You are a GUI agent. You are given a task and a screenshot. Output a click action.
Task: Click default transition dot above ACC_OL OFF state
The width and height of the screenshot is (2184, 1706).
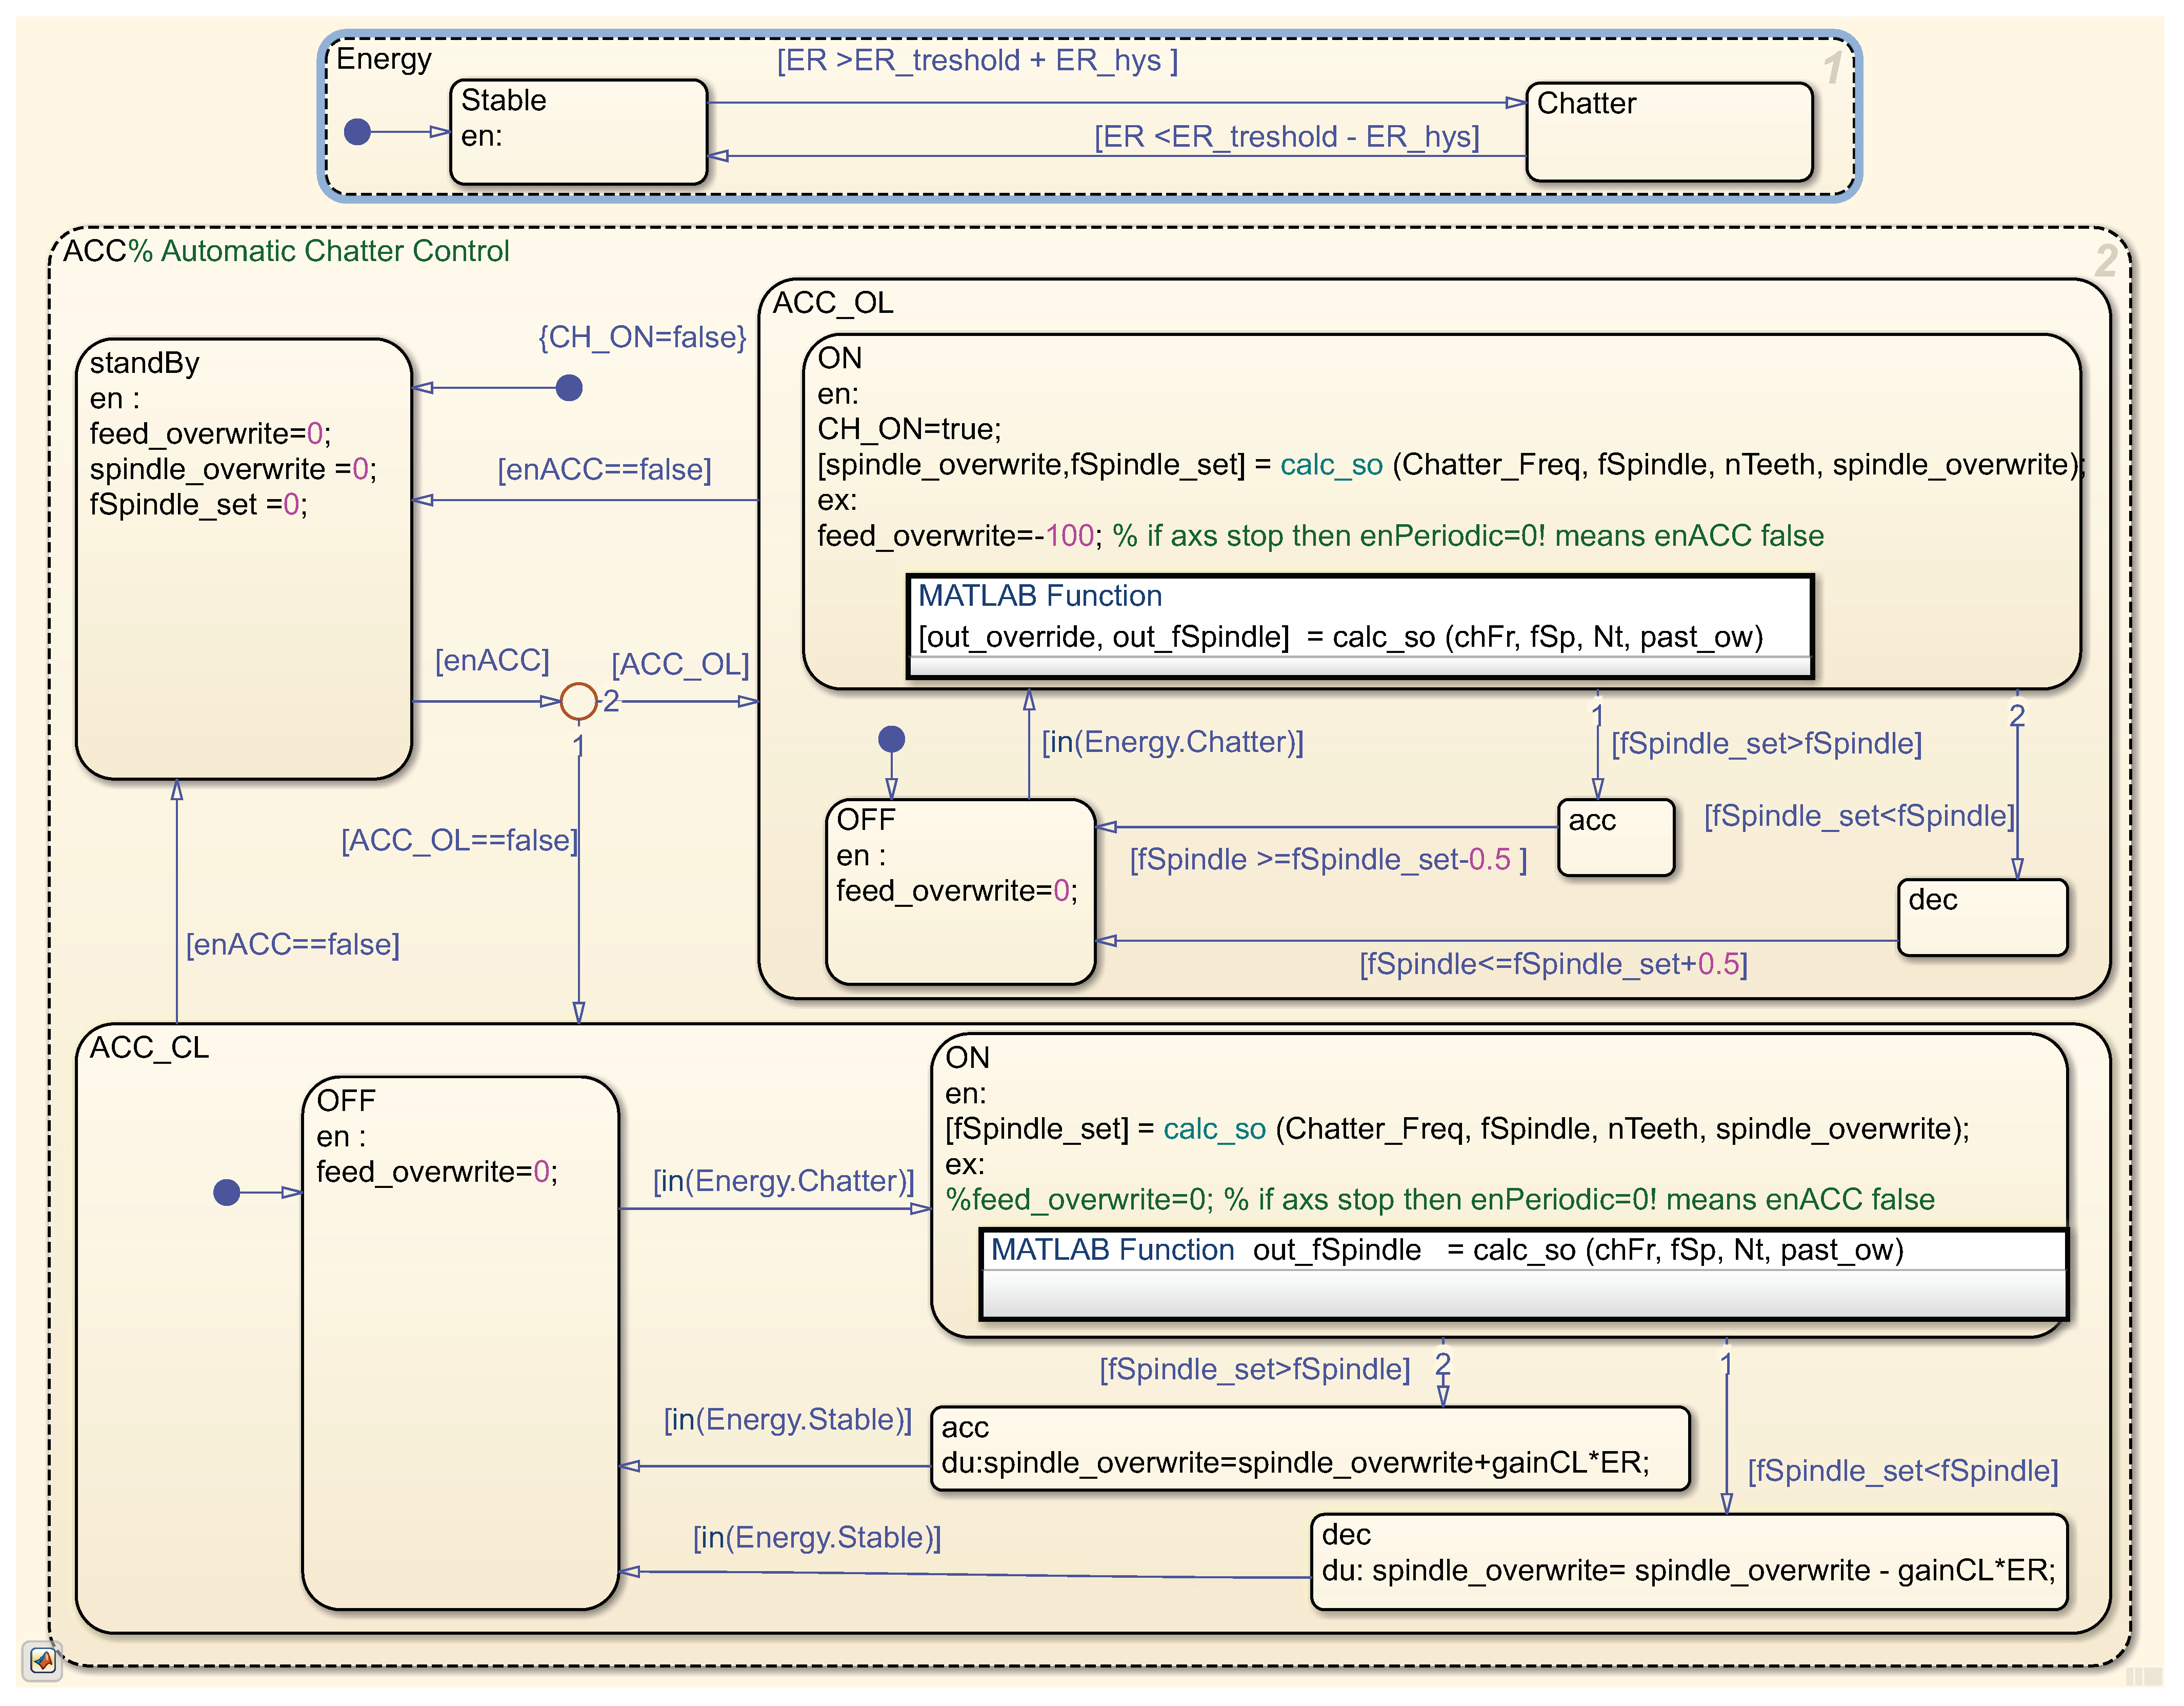coord(891,739)
